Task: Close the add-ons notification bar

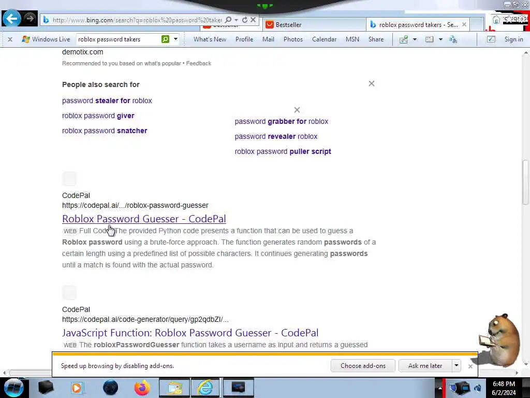Action: [x=470, y=366]
